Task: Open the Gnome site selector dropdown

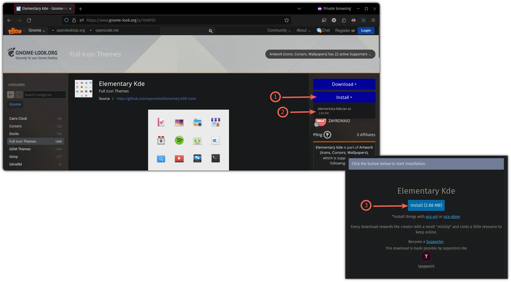Action: pyautogui.click(x=36, y=30)
